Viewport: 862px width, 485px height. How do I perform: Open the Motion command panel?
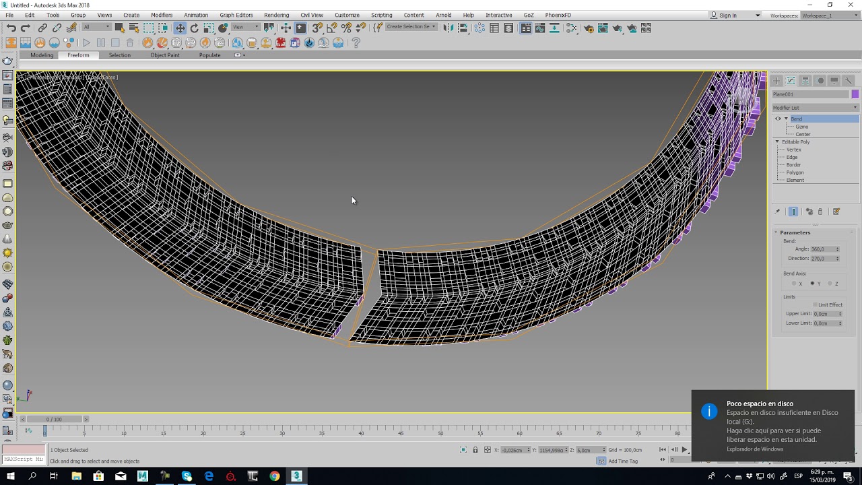(820, 80)
